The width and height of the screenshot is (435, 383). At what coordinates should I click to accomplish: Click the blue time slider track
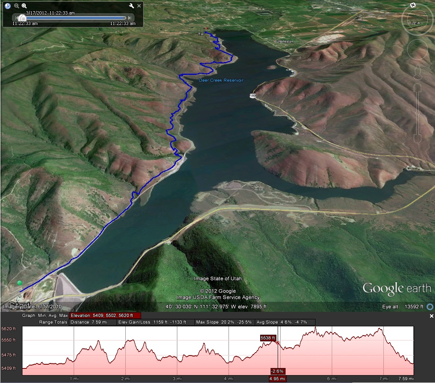[x=76, y=18]
